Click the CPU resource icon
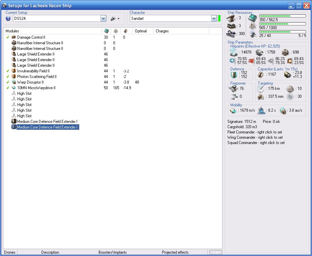 (x=253, y=18)
